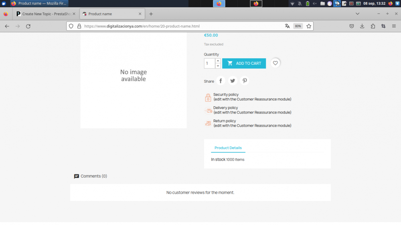This screenshot has width=401, height=225.
Task: Open the translate page icon
Action: 287,26
